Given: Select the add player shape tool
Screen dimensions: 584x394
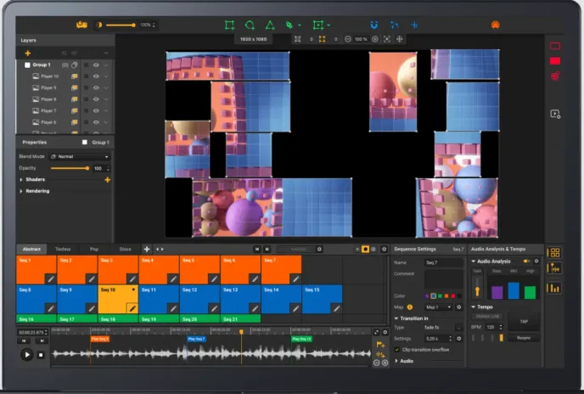Looking at the screenshot, I should (318, 25).
